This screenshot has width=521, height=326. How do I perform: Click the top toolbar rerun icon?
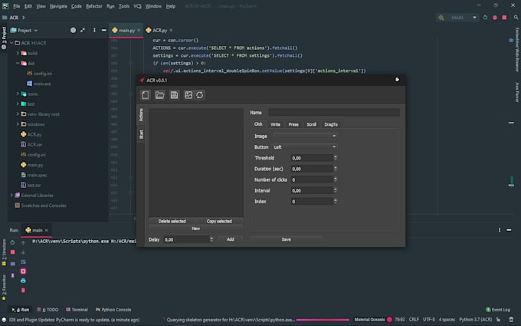(485, 18)
